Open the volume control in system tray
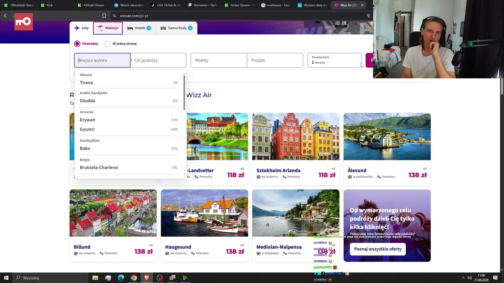 [469, 278]
